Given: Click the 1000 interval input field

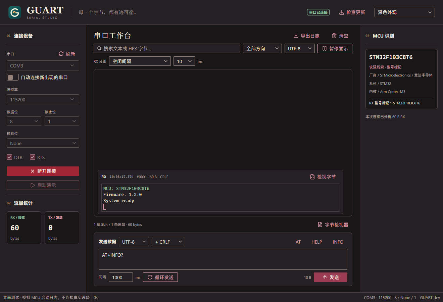Looking at the screenshot, I should tap(121, 277).
